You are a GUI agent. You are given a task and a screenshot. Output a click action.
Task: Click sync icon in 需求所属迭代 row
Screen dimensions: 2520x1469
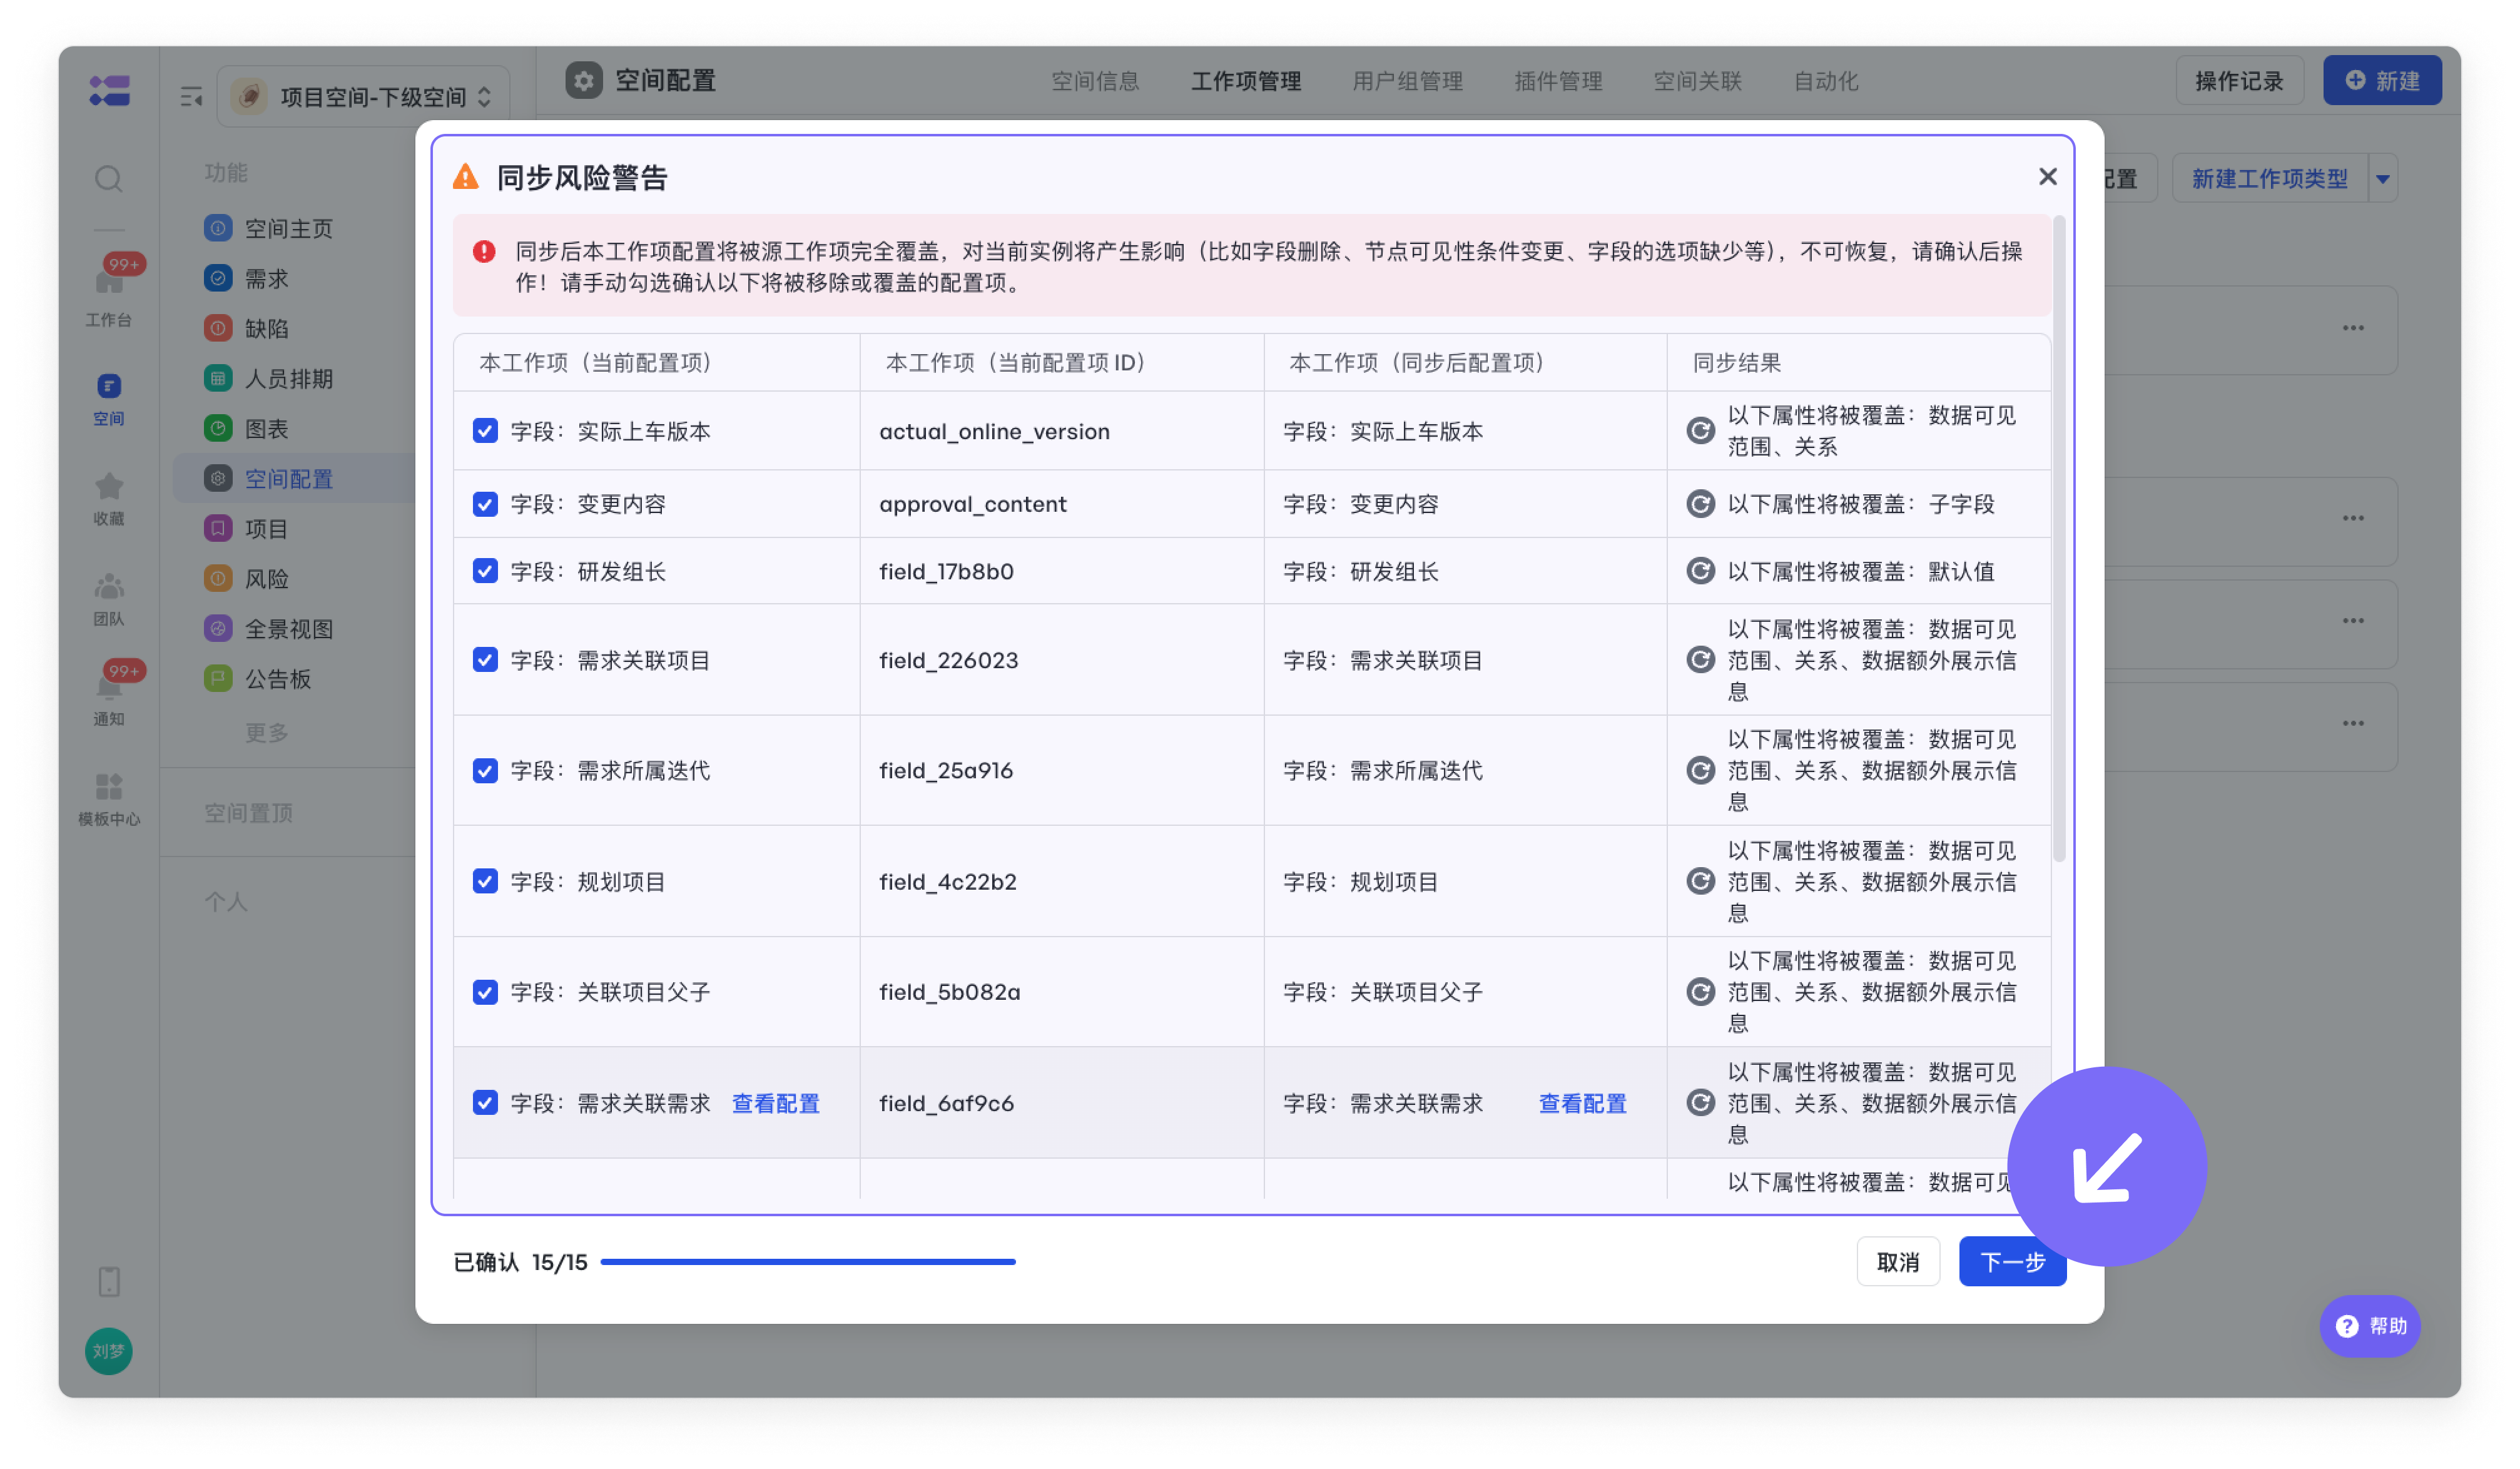[1700, 770]
